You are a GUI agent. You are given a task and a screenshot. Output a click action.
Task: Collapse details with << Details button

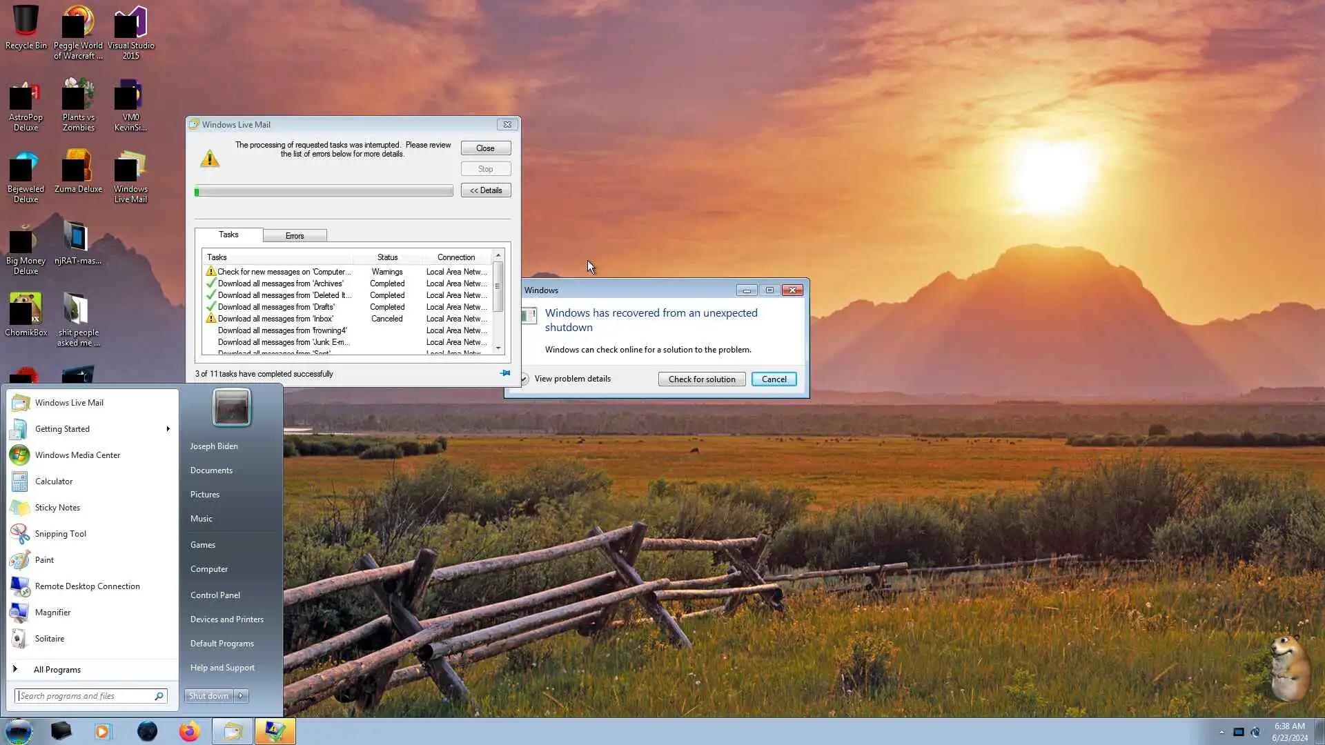[x=485, y=190]
